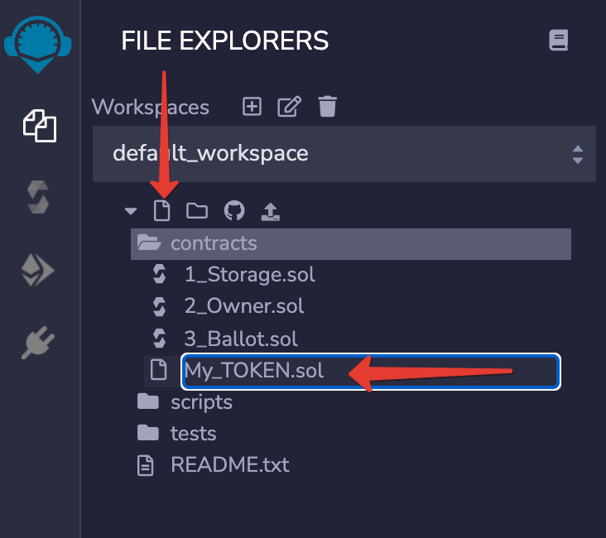
Task: Click the Workspaces label
Action: (151, 107)
